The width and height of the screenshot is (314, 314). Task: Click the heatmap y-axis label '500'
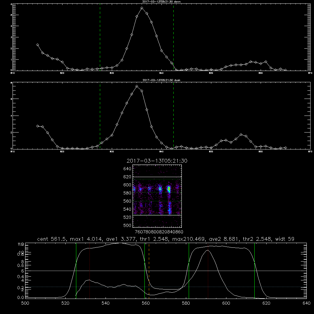click(x=127, y=225)
